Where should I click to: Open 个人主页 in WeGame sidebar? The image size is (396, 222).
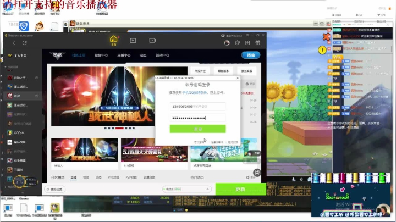coord(20,56)
